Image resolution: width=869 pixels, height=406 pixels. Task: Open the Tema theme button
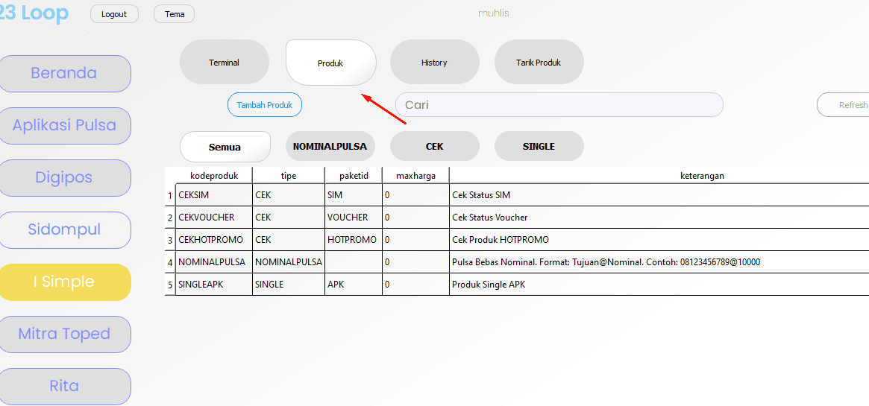coord(174,14)
